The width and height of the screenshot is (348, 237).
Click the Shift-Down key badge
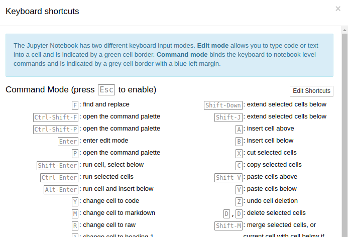[x=223, y=105]
